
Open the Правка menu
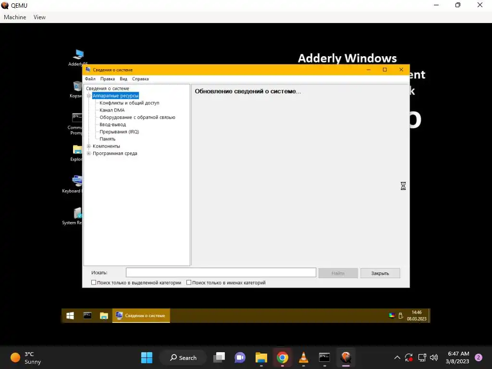click(x=107, y=79)
